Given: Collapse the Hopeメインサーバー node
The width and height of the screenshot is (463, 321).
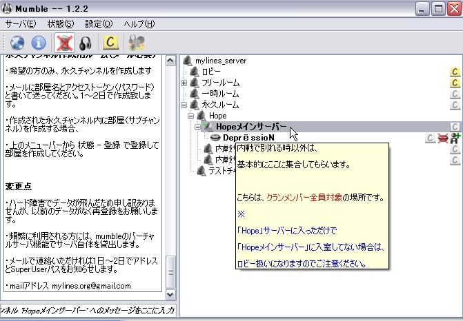Looking at the screenshot, I should (x=197, y=127).
